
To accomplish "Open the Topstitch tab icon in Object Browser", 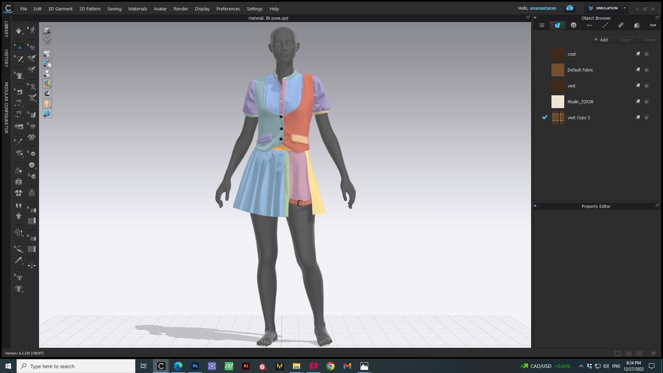I will point(605,25).
